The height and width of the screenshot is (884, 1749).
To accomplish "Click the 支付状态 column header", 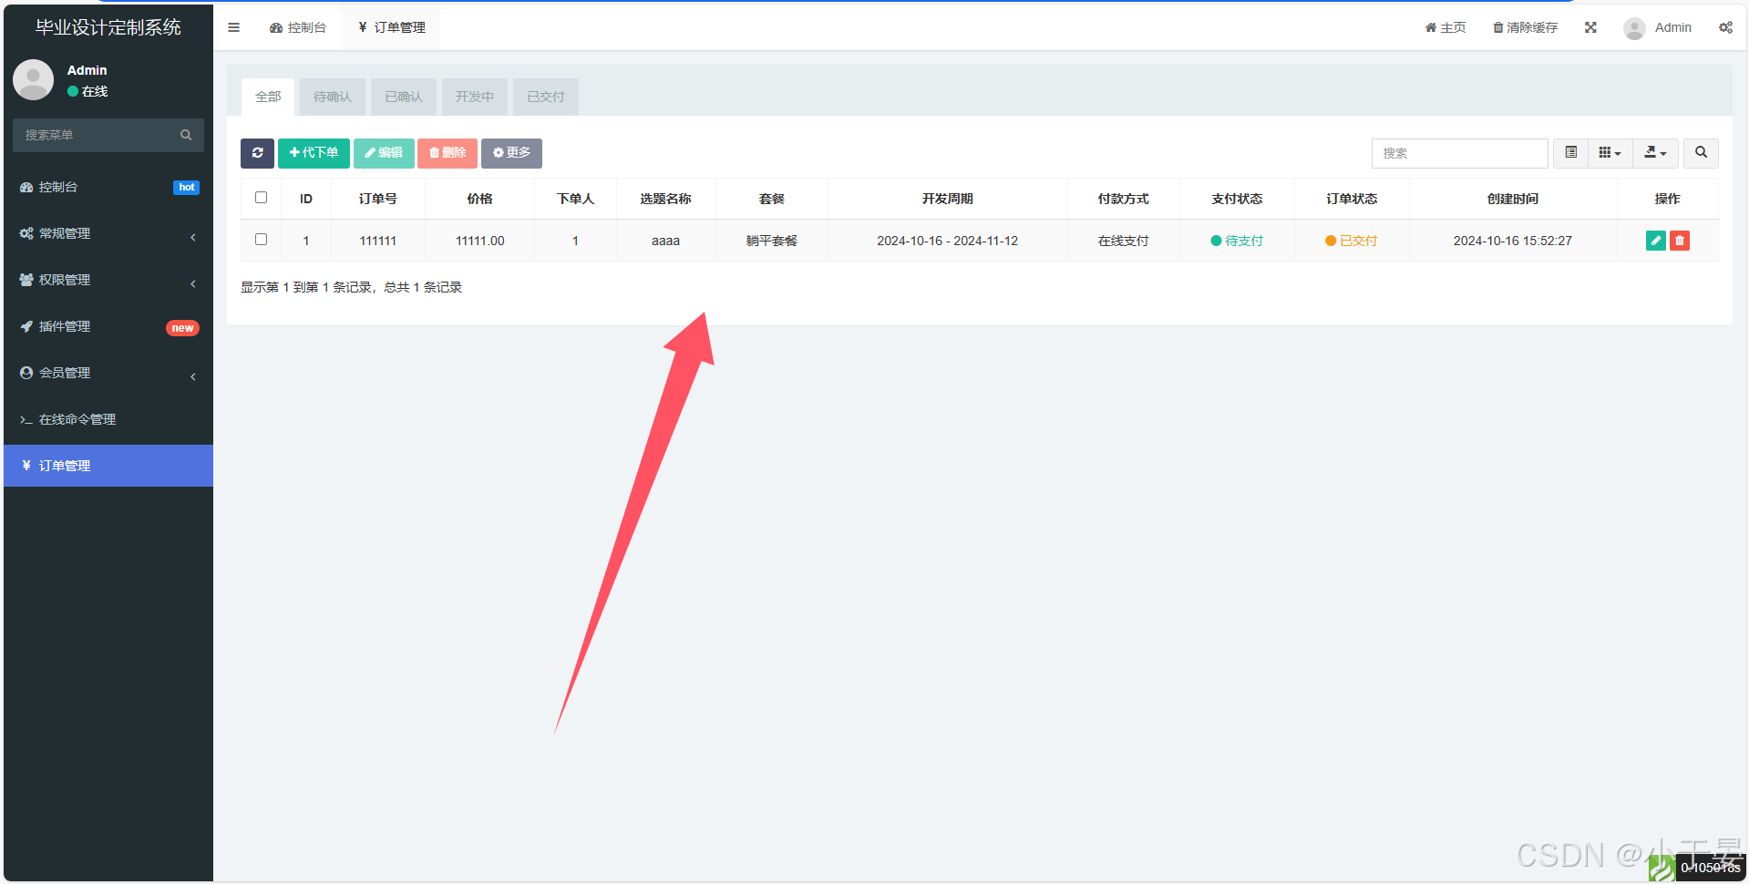I will (1237, 199).
